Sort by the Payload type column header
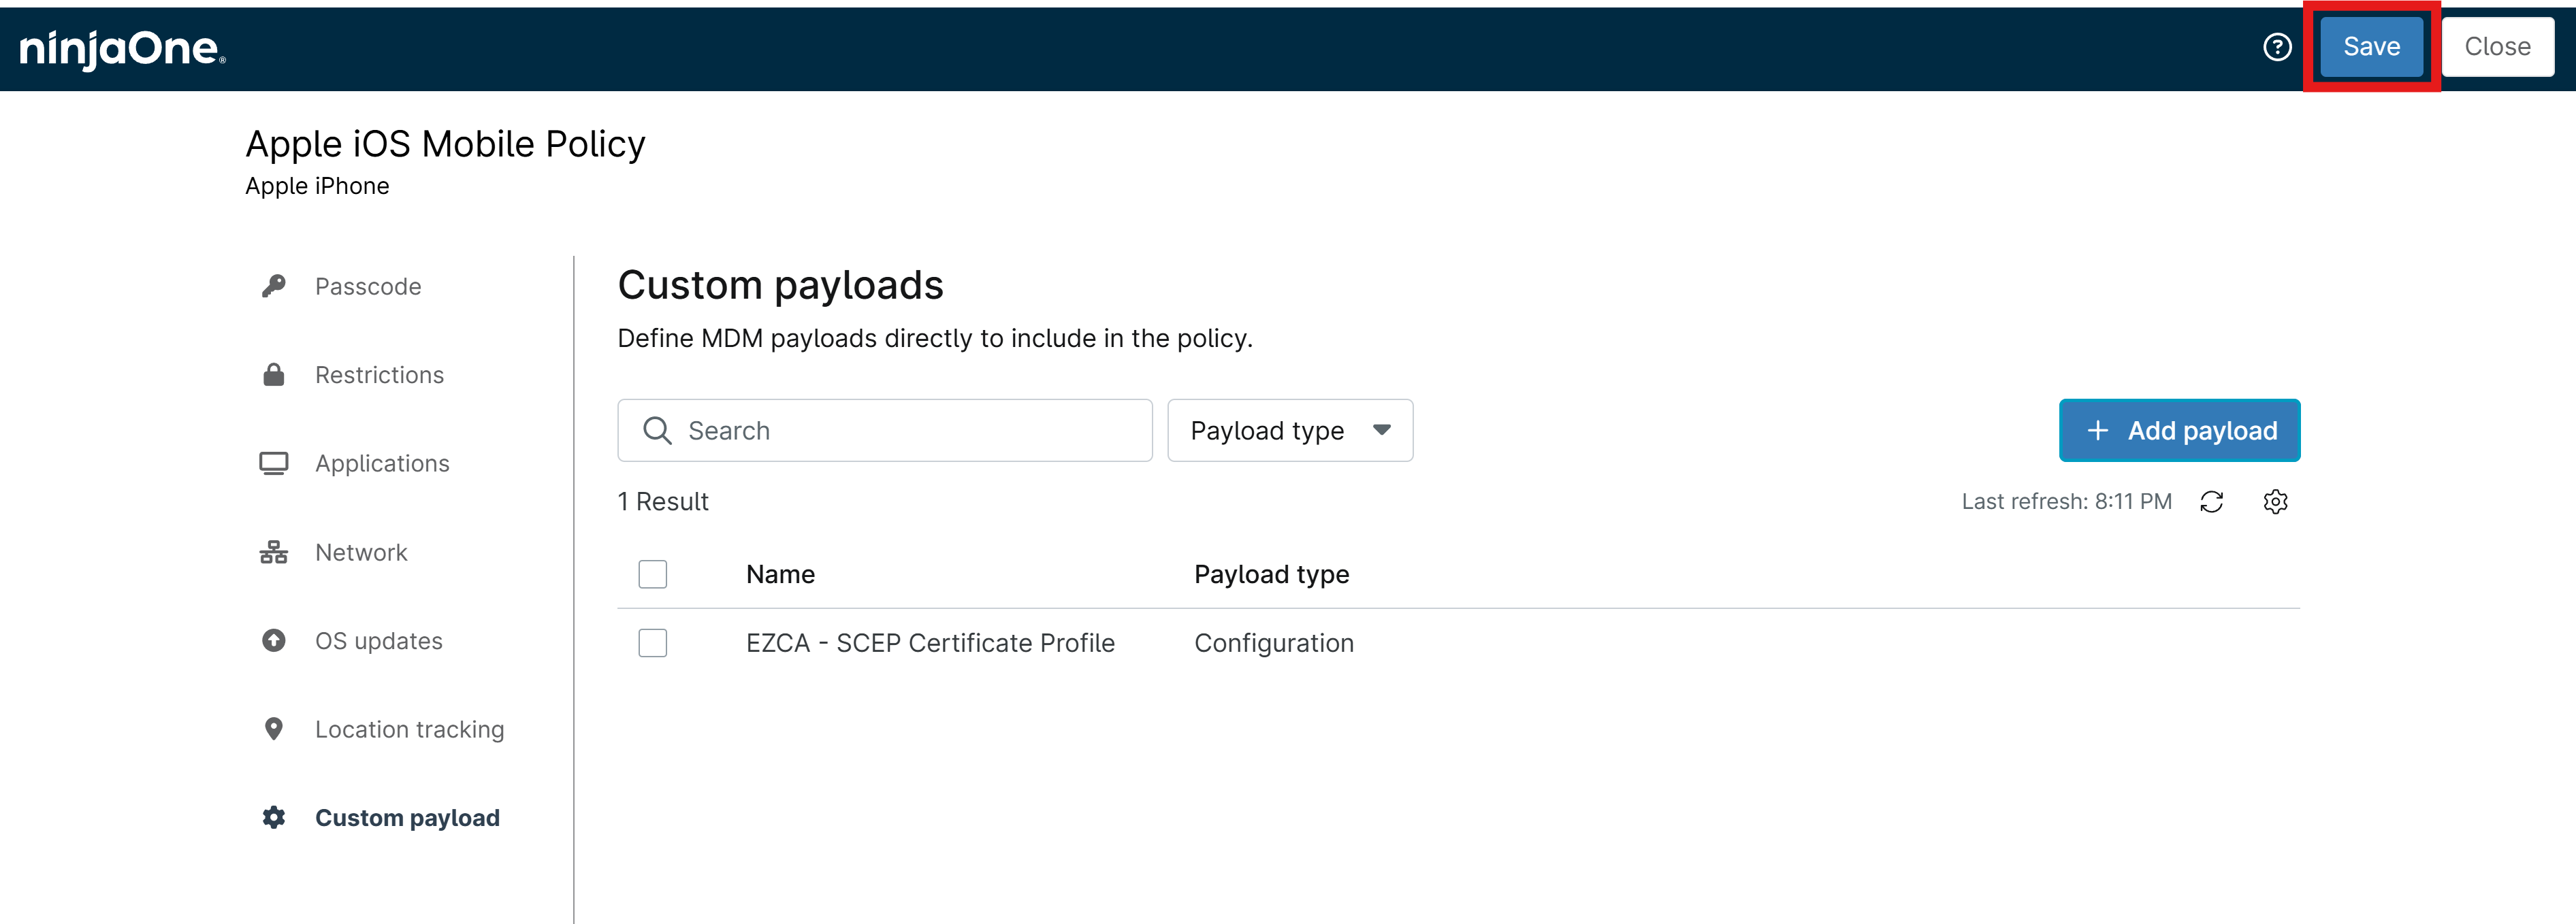The height and width of the screenshot is (924, 2576). [x=1271, y=574]
